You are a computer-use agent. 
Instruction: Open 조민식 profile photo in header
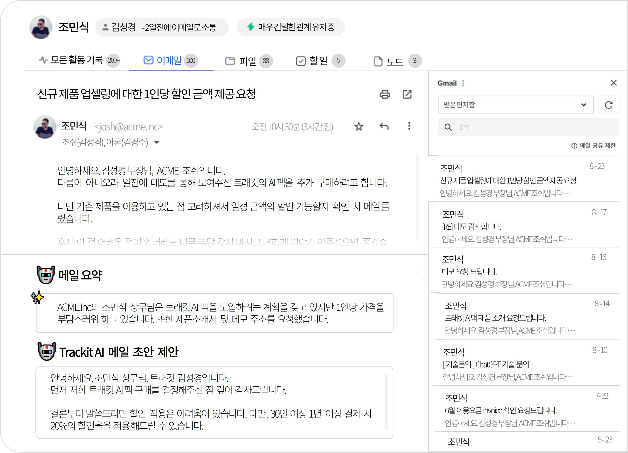click(x=41, y=27)
